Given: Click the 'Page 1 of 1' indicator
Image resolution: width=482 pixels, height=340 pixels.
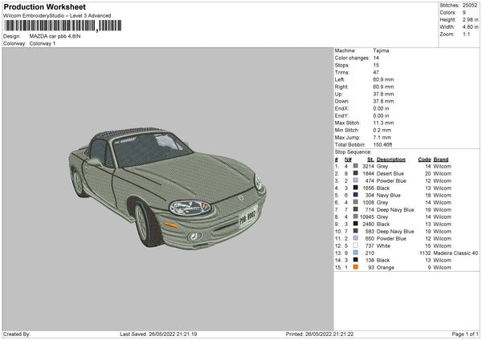Looking at the screenshot, I should (x=465, y=334).
